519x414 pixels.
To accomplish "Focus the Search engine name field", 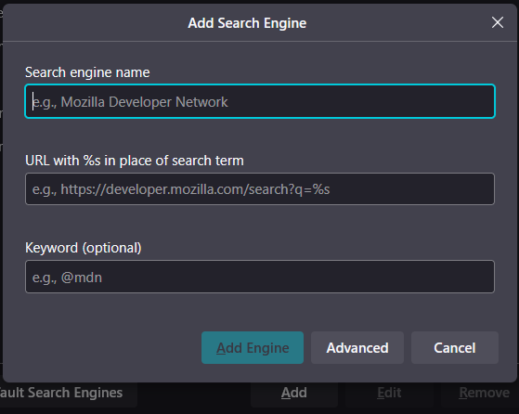I will click(260, 101).
